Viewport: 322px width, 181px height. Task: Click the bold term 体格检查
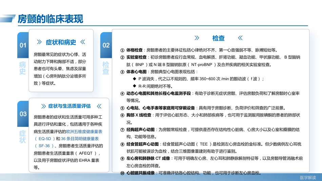pos(134,50)
